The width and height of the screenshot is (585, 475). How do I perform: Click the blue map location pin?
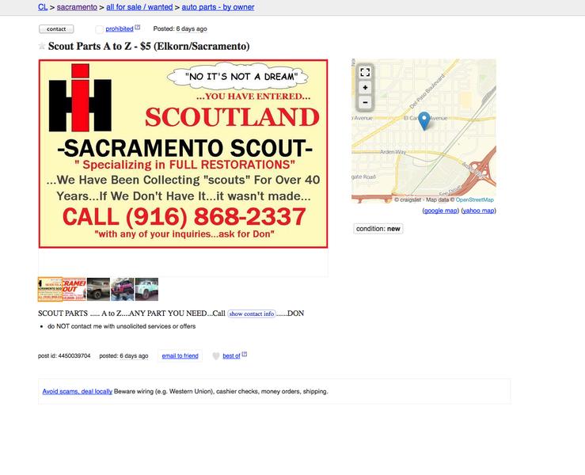424,121
